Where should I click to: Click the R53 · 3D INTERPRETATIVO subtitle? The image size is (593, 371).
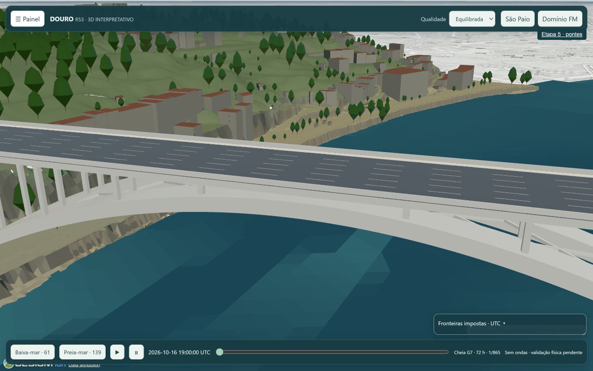[104, 19]
